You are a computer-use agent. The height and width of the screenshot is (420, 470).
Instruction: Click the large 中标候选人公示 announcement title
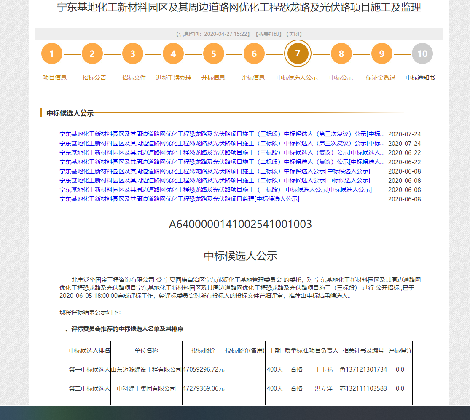240,256
